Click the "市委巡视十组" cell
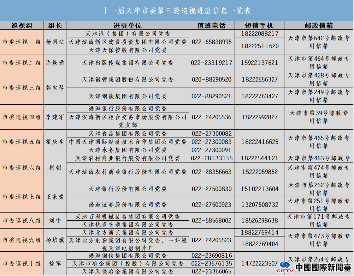The image size is (354, 276). coord(22,264)
